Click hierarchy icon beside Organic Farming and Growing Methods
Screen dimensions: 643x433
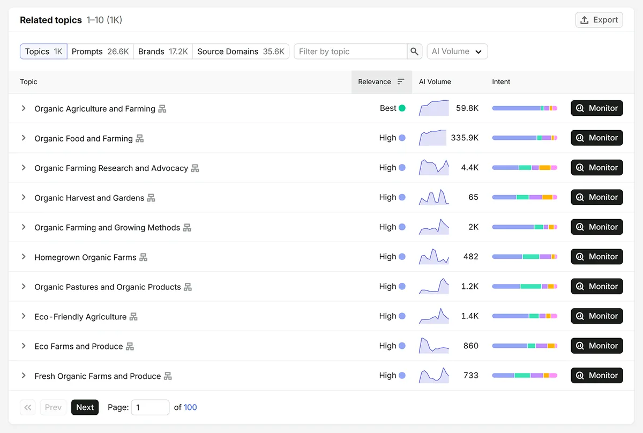(x=187, y=228)
